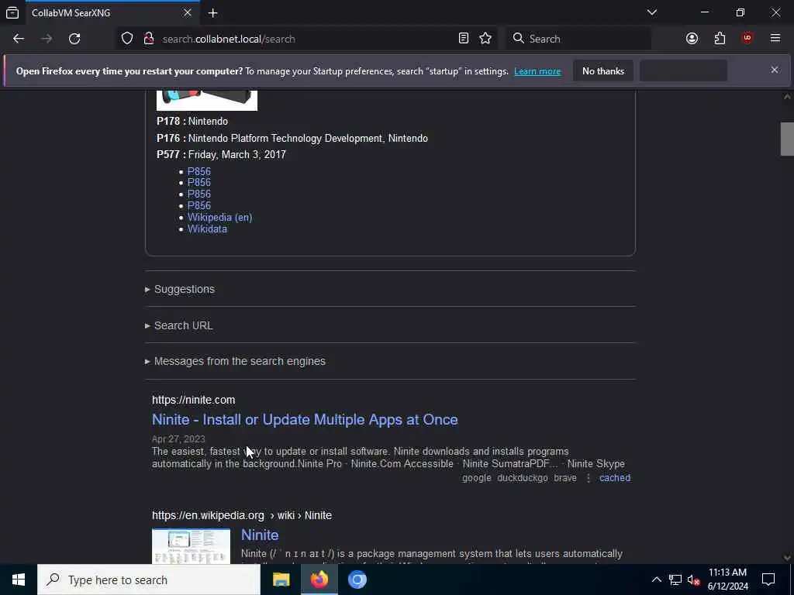The height and width of the screenshot is (595, 794).
Task: Open Windows Start menu
Action: click(x=19, y=580)
